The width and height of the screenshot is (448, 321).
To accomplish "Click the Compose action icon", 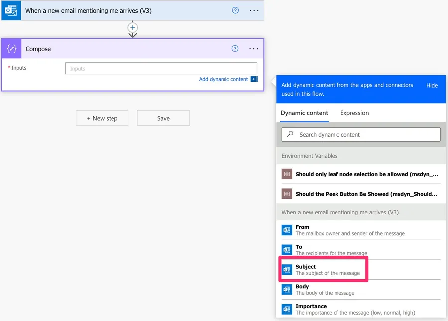I will pos(12,49).
